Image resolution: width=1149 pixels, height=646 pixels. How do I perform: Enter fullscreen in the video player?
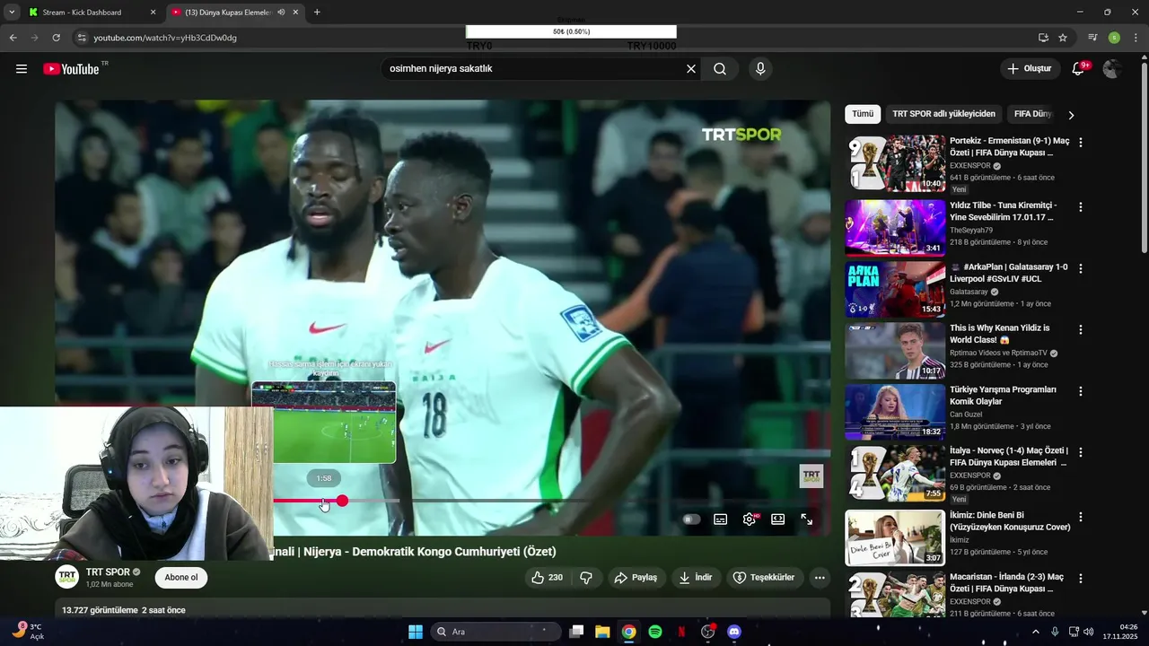pyautogui.click(x=807, y=519)
